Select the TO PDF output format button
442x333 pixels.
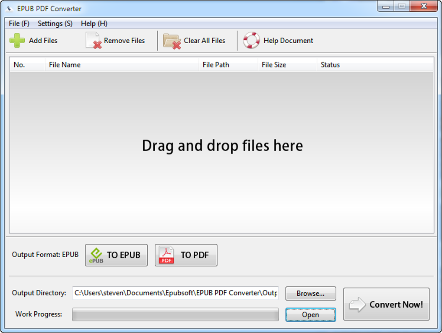[x=186, y=255]
